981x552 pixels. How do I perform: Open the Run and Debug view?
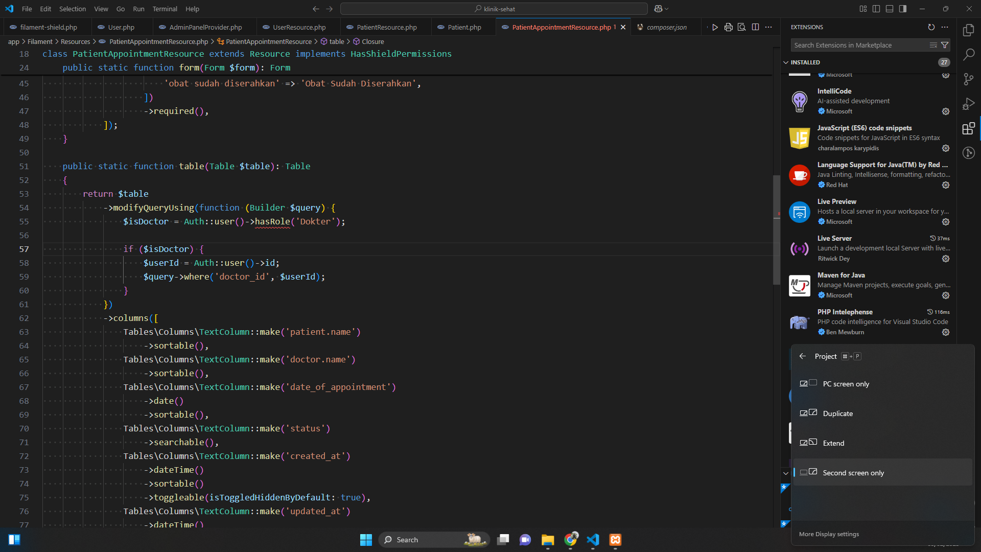[x=968, y=104]
